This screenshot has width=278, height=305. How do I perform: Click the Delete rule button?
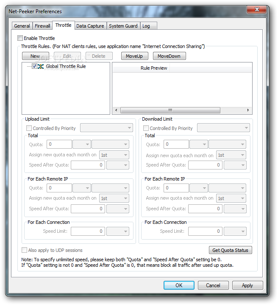pyautogui.click(x=99, y=56)
